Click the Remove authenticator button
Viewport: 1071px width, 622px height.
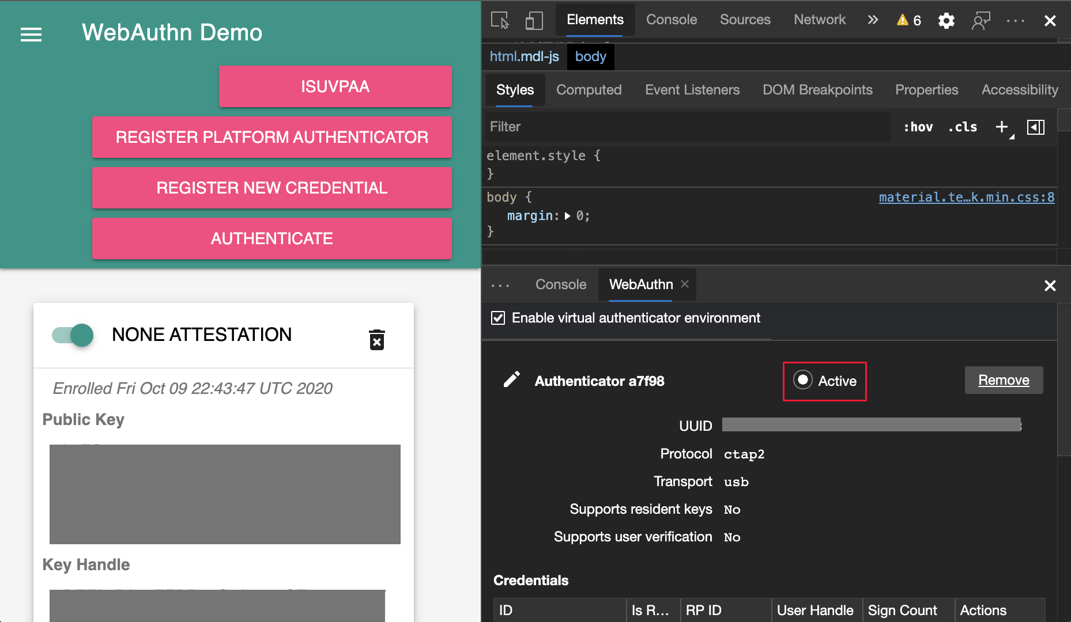tap(1004, 380)
